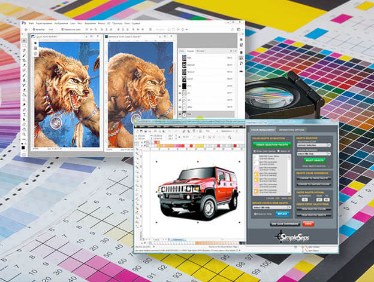This screenshot has height=282, width=374.
Task: Select the Gradient tool in Photoshop
Action: [x=24, y=95]
